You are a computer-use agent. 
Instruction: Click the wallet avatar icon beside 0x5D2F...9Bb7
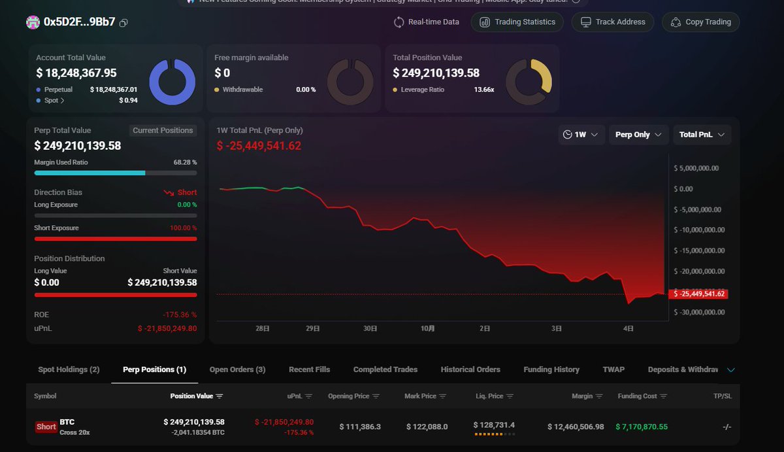(33, 22)
